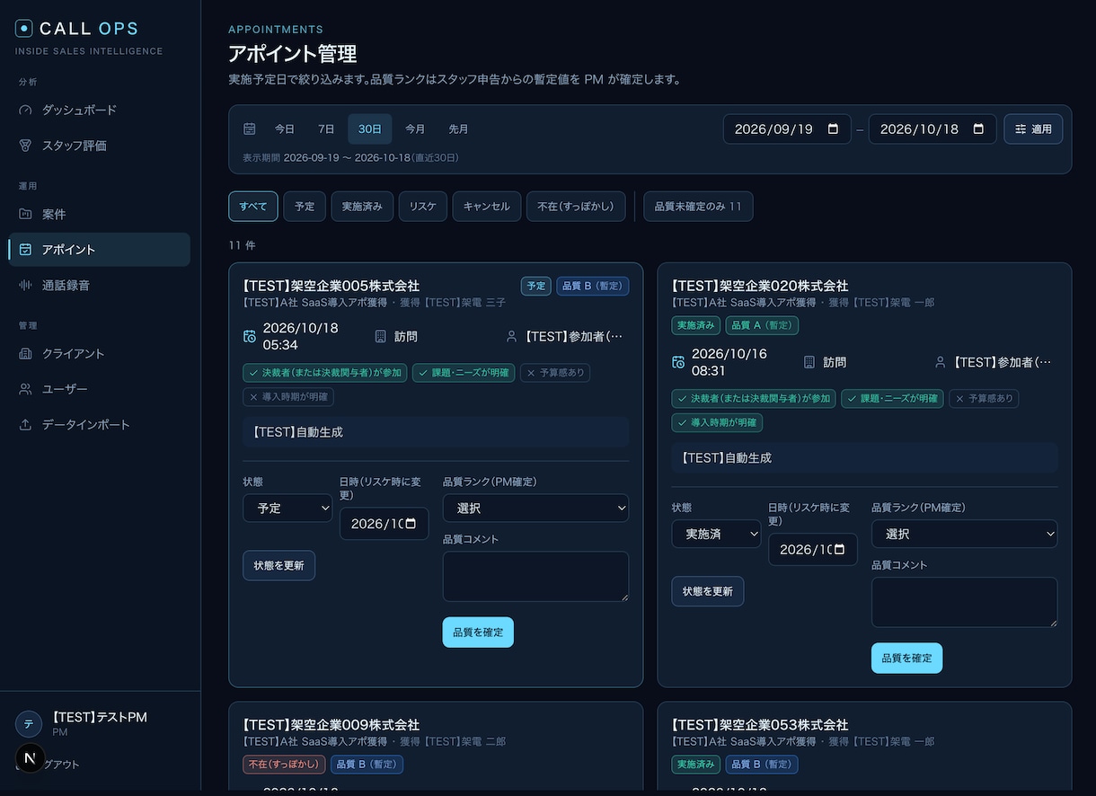Image resolution: width=1096 pixels, height=796 pixels.
Task: Toggle 決裁者が参加 chip in 架空企業005 card
Action: [325, 373]
